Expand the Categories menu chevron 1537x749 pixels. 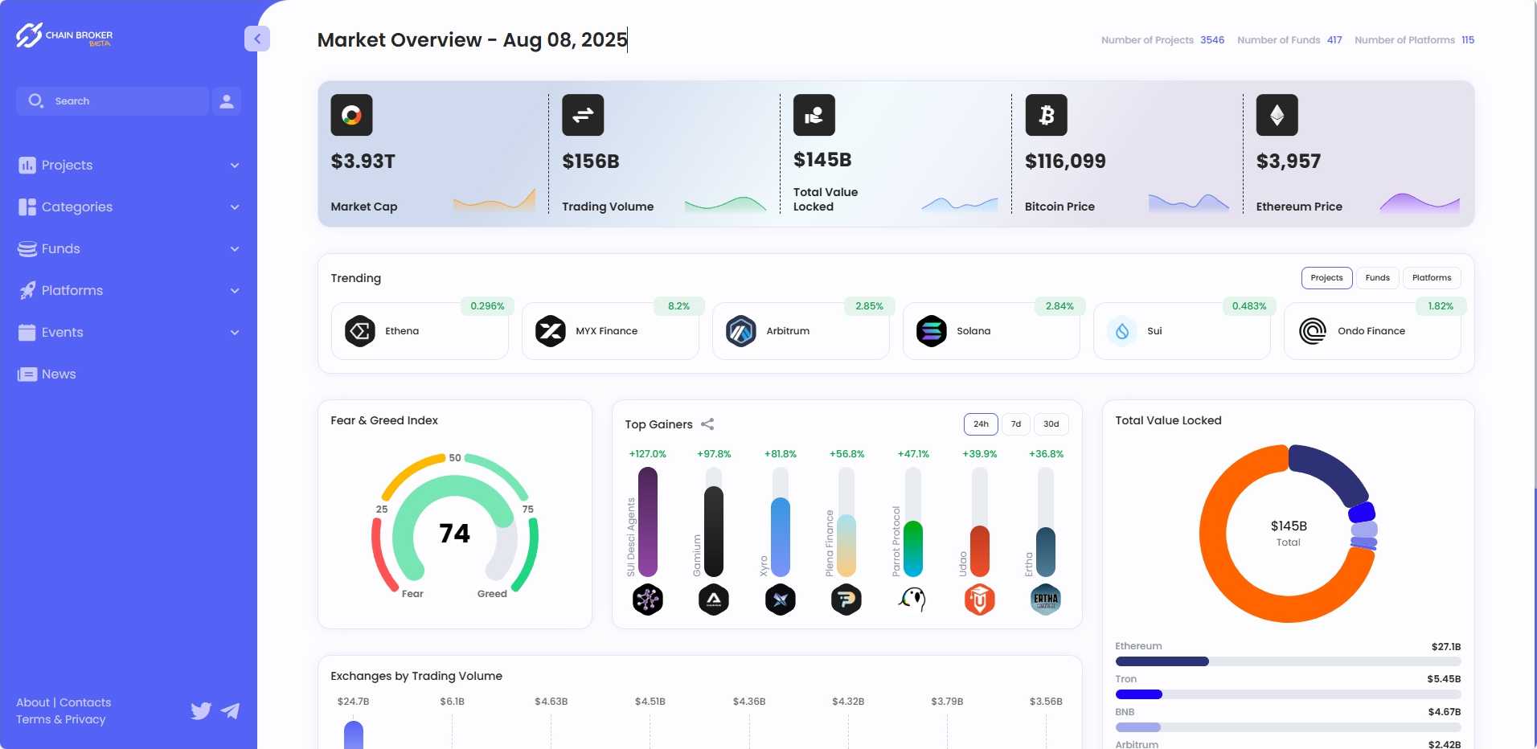coord(235,207)
